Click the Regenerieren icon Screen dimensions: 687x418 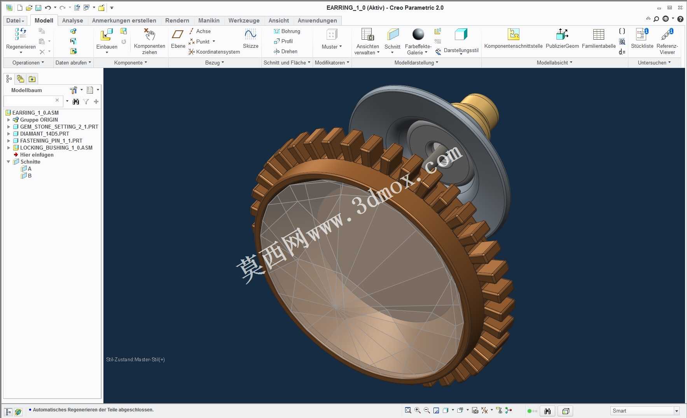pos(21,34)
